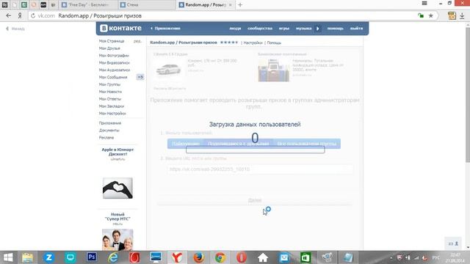Open Internet Explorer from the taskbar
The image size is (470, 264).
click(113, 257)
